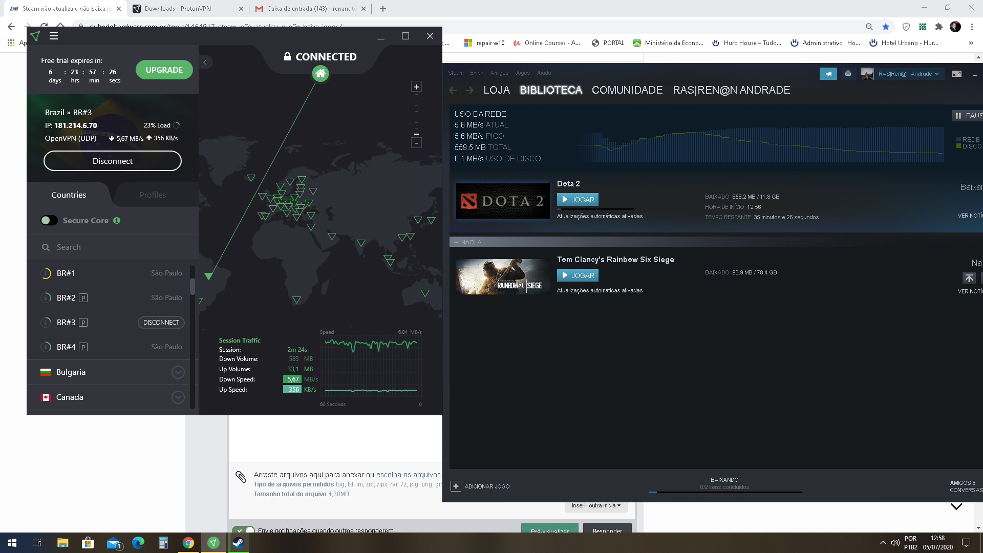Screen dimensions: 983x553
Task: Click the search magnifier in the VPN country list
Action: click(x=46, y=247)
